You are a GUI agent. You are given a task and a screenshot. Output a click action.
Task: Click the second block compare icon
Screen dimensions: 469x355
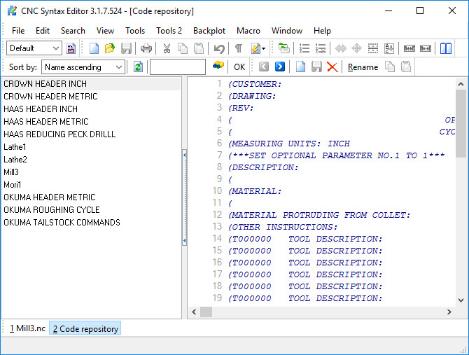426,48
